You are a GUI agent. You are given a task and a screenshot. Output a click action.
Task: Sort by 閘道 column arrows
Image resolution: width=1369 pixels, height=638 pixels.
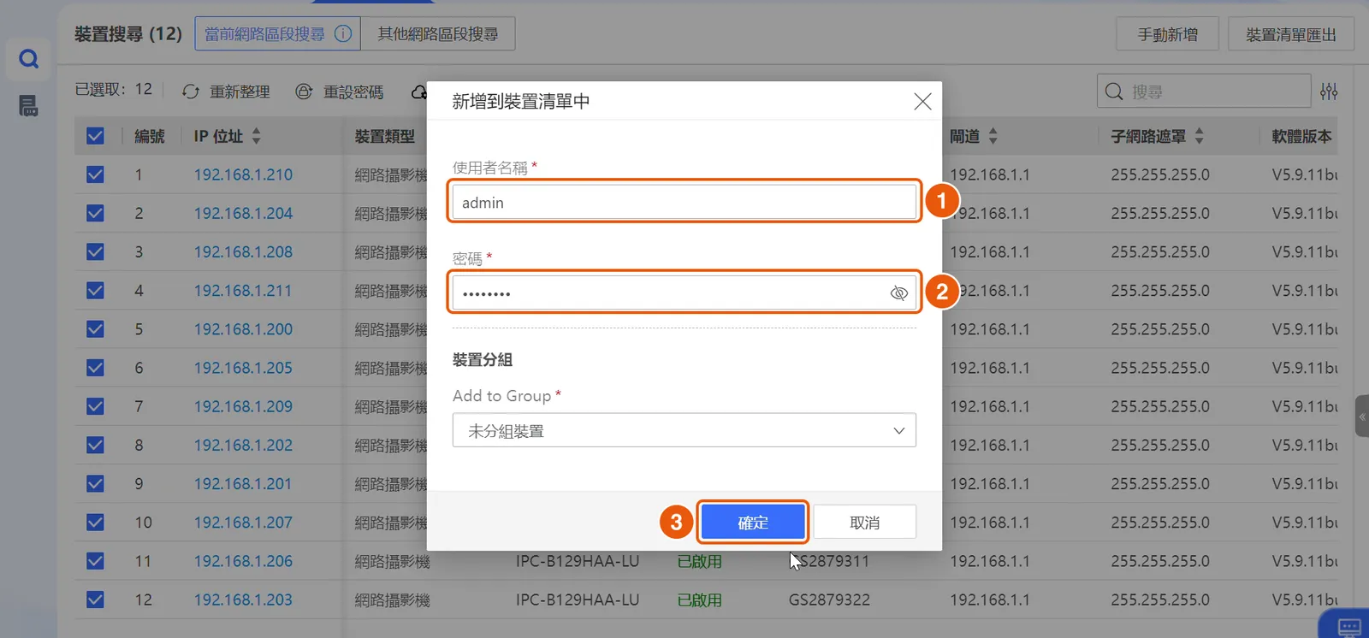[993, 136]
